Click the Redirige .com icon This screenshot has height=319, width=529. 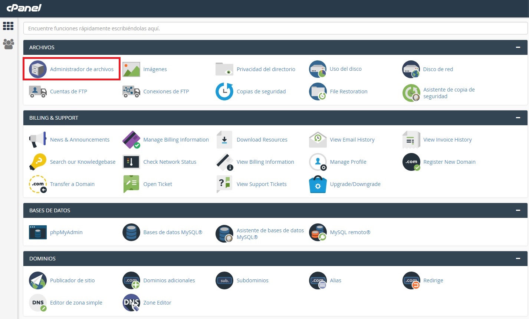click(x=411, y=280)
